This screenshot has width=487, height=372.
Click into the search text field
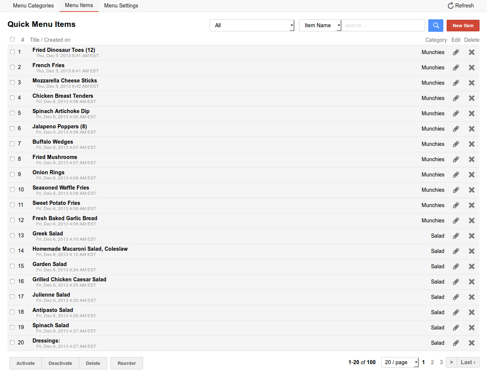click(383, 25)
